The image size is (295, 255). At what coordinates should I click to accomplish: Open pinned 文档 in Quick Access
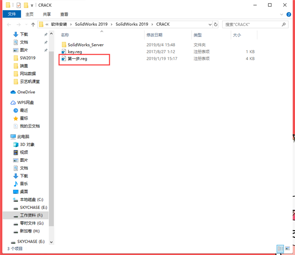point(24,42)
